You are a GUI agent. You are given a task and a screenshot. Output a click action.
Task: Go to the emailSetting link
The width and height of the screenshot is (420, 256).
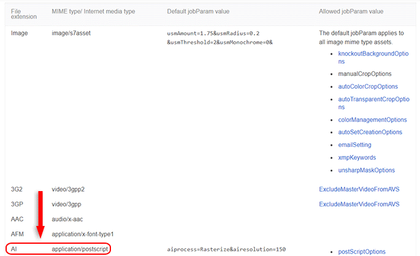[354, 145]
